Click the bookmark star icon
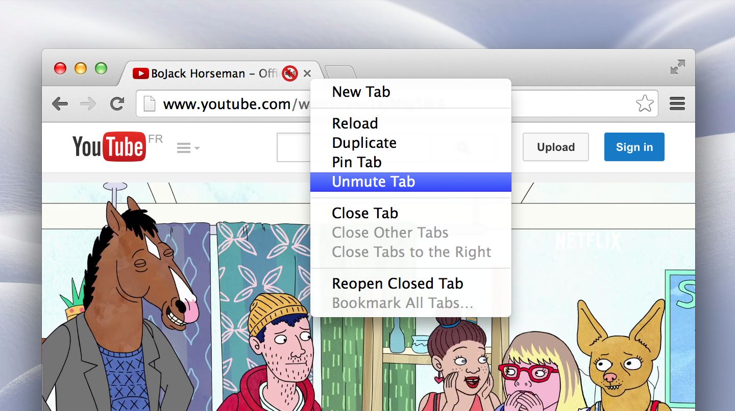This screenshot has width=735, height=411. [x=645, y=104]
